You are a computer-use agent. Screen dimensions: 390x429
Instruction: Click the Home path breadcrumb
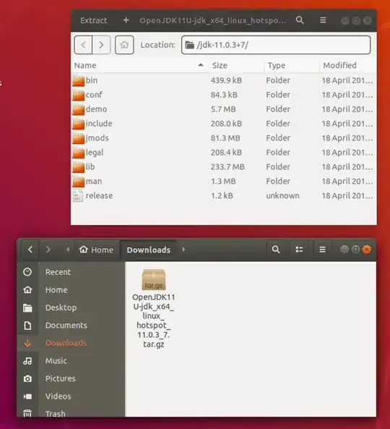[x=96, y=250]
